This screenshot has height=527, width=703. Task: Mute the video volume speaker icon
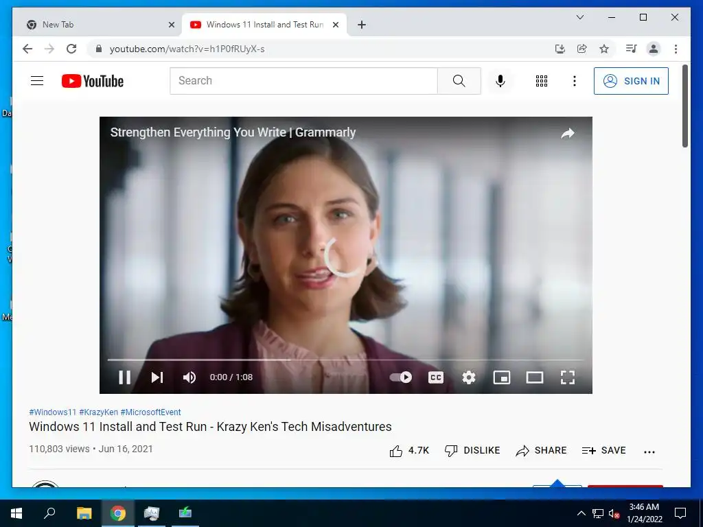[x=189, y=377]
